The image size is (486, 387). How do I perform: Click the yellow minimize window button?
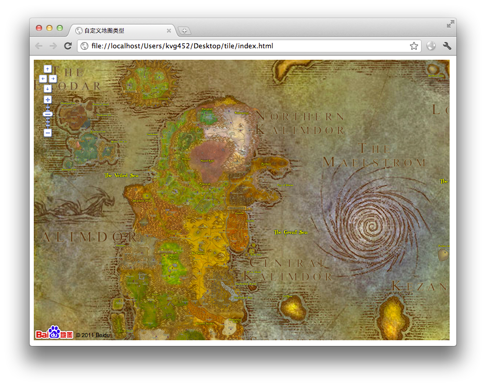pyautogui.click(x=49, y=28)
